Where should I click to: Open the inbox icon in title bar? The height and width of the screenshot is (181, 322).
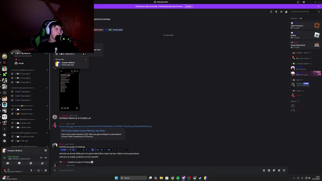[x=298, y=2]
